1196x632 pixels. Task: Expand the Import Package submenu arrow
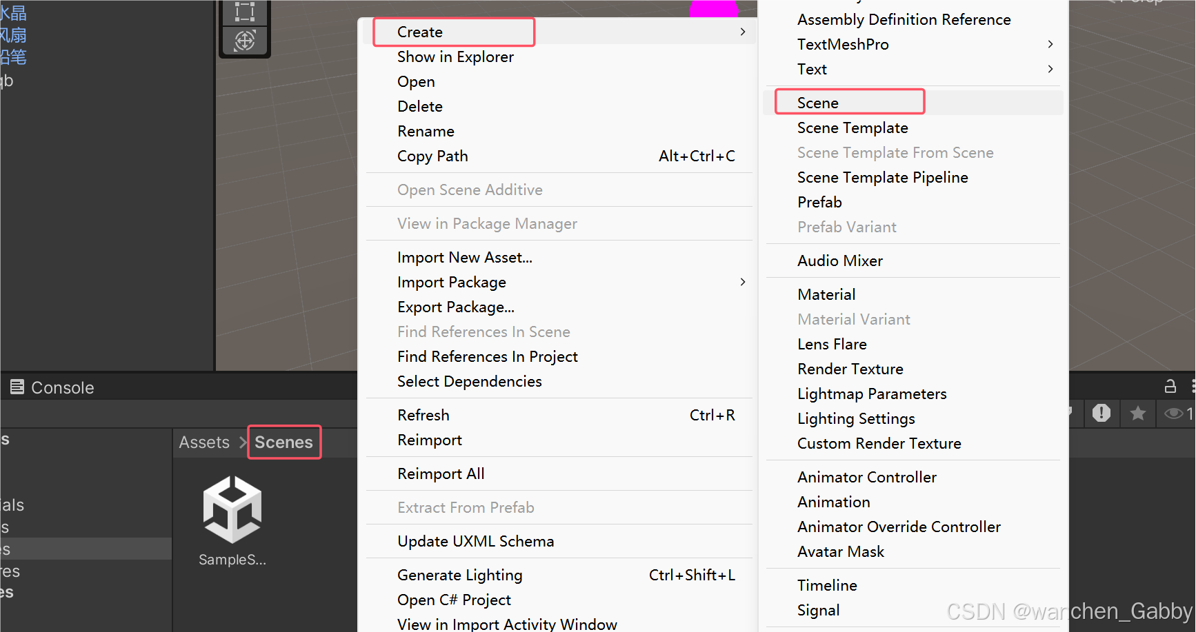pyautogui.click(x=742, y=282)
